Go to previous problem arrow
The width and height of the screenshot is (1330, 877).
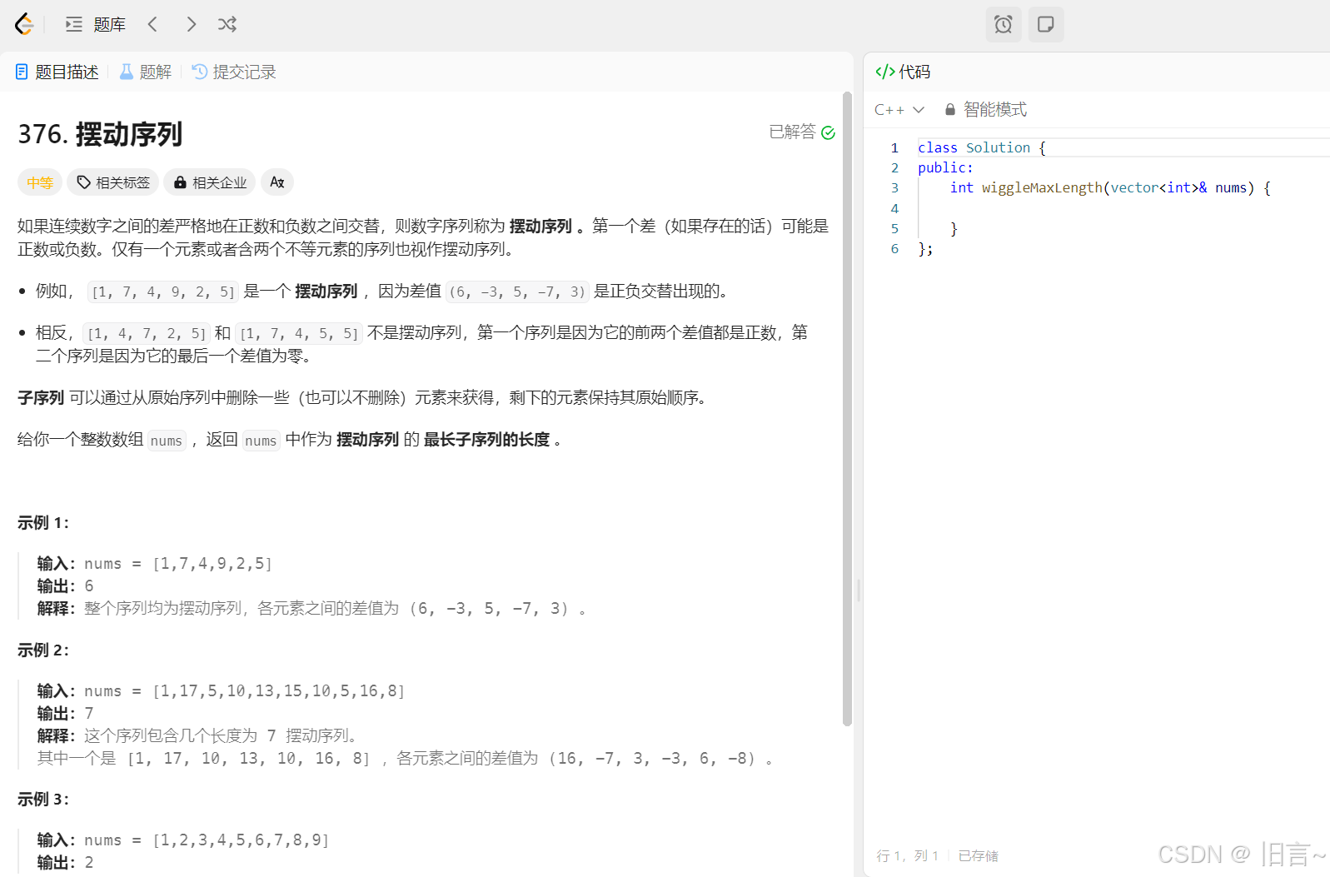click(152, 24)
